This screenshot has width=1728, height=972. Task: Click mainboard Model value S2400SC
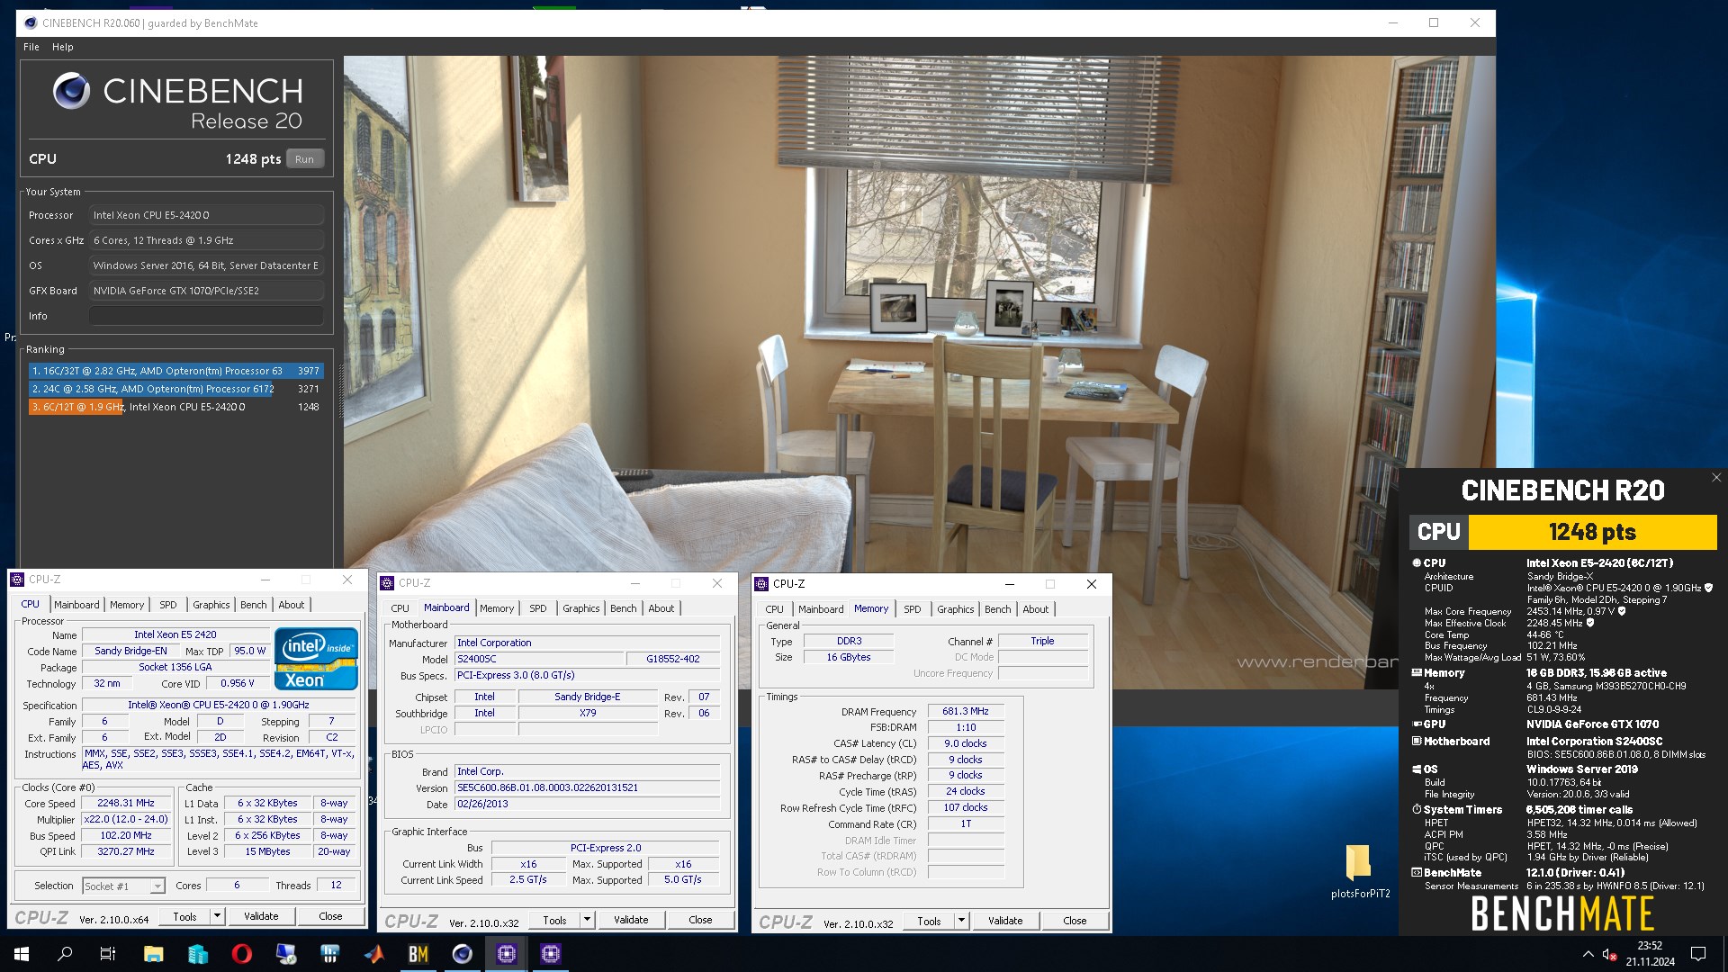pyautogui.click(x=538, y=659)
